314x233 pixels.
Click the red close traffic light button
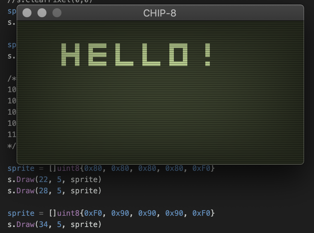(27, 13)
